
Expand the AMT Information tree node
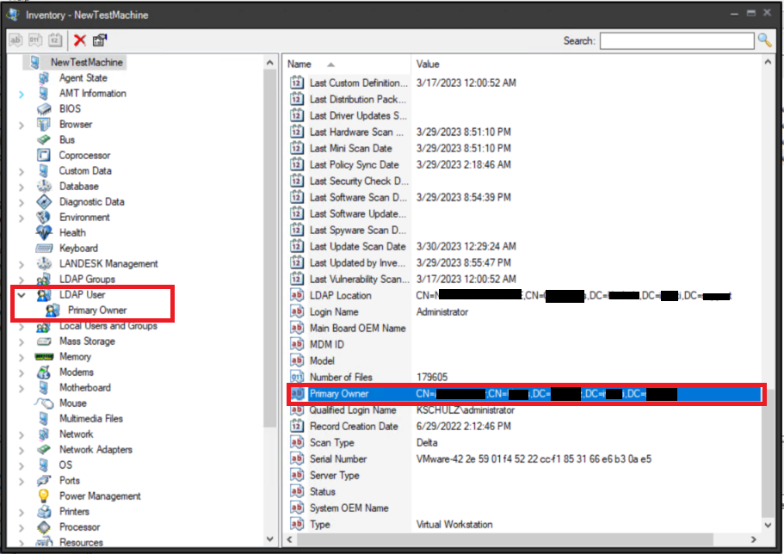(21, 93)
